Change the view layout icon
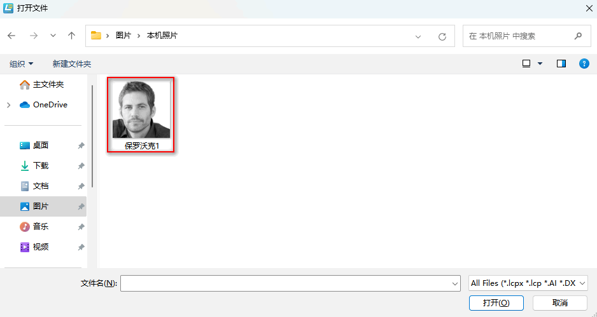This screenshot has height=317, width=597. (x=526, y=64)
